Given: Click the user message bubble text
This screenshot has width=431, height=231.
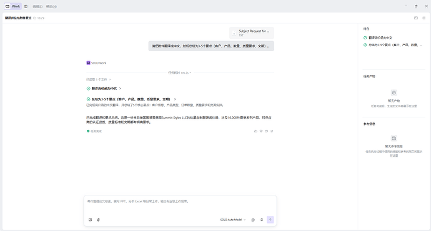Looking at the screenshot, I should pos(211,46).
